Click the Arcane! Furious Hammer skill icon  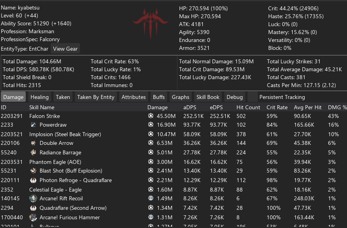pos(33,217)
